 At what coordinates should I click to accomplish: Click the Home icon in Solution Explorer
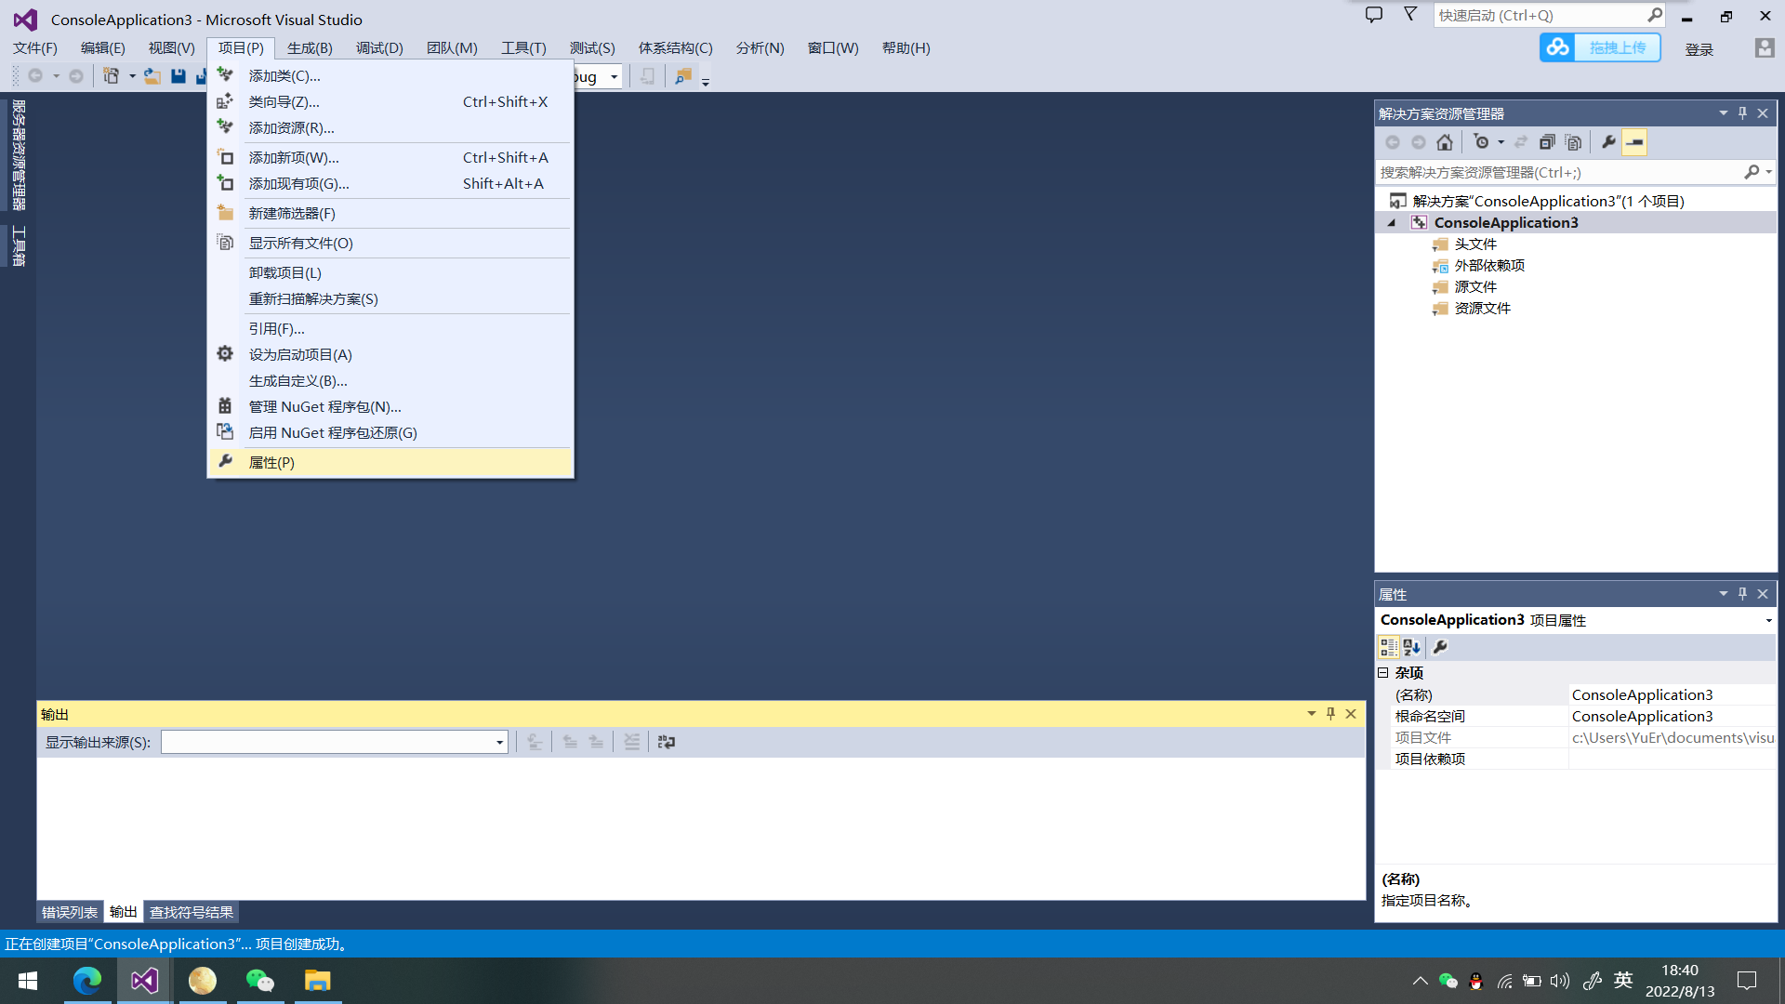click(x=1445, y=142)
